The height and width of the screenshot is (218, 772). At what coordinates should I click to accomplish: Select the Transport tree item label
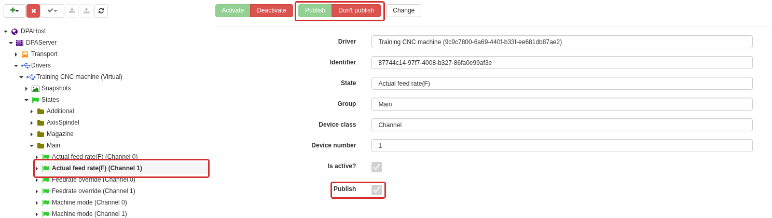(44, 54)
